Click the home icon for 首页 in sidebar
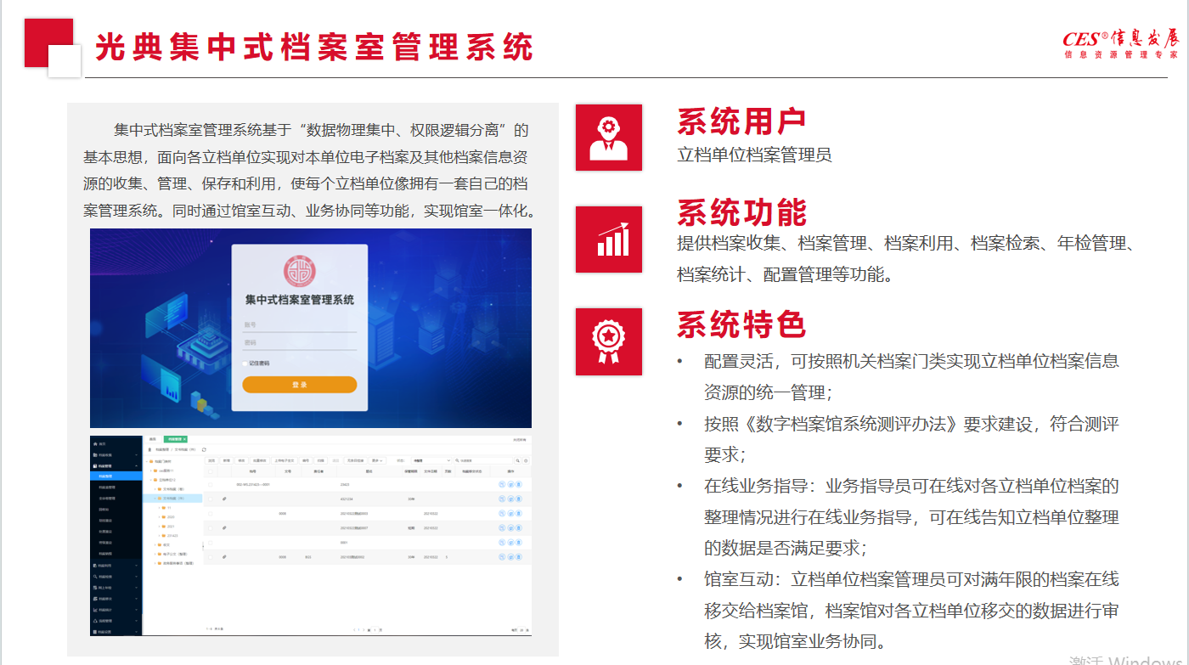This screenshot has width=1189, height=665. tap(95, 444)
